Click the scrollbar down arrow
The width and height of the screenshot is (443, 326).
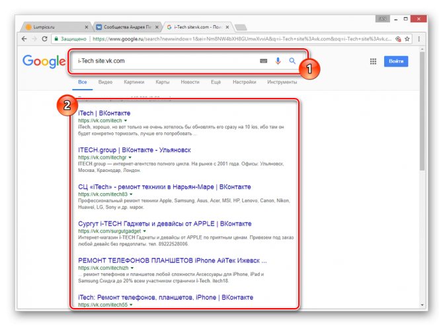click(422, 305)
